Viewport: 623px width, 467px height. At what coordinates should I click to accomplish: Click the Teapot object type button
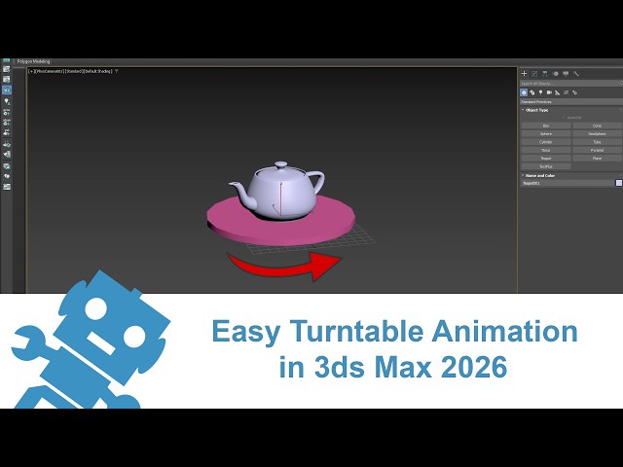pyautogui.click(x=546, y=158)
